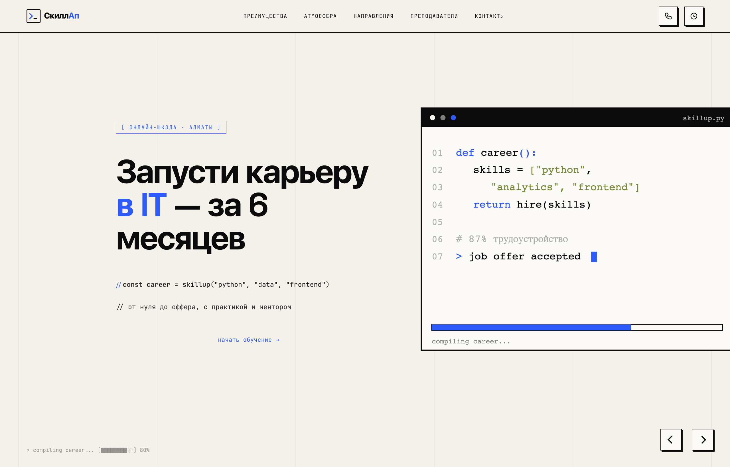Click the Онлайн-школа Алматы badge

[x=171, y=127]
